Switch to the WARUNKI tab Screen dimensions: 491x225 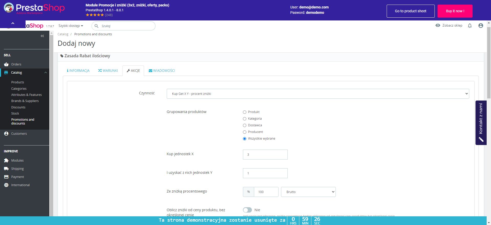108,71
